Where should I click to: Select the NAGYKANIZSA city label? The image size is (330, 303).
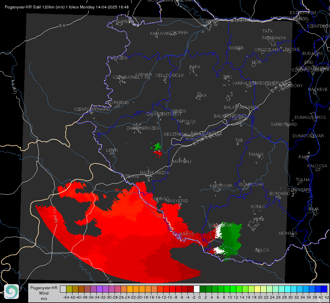(154, 173)
